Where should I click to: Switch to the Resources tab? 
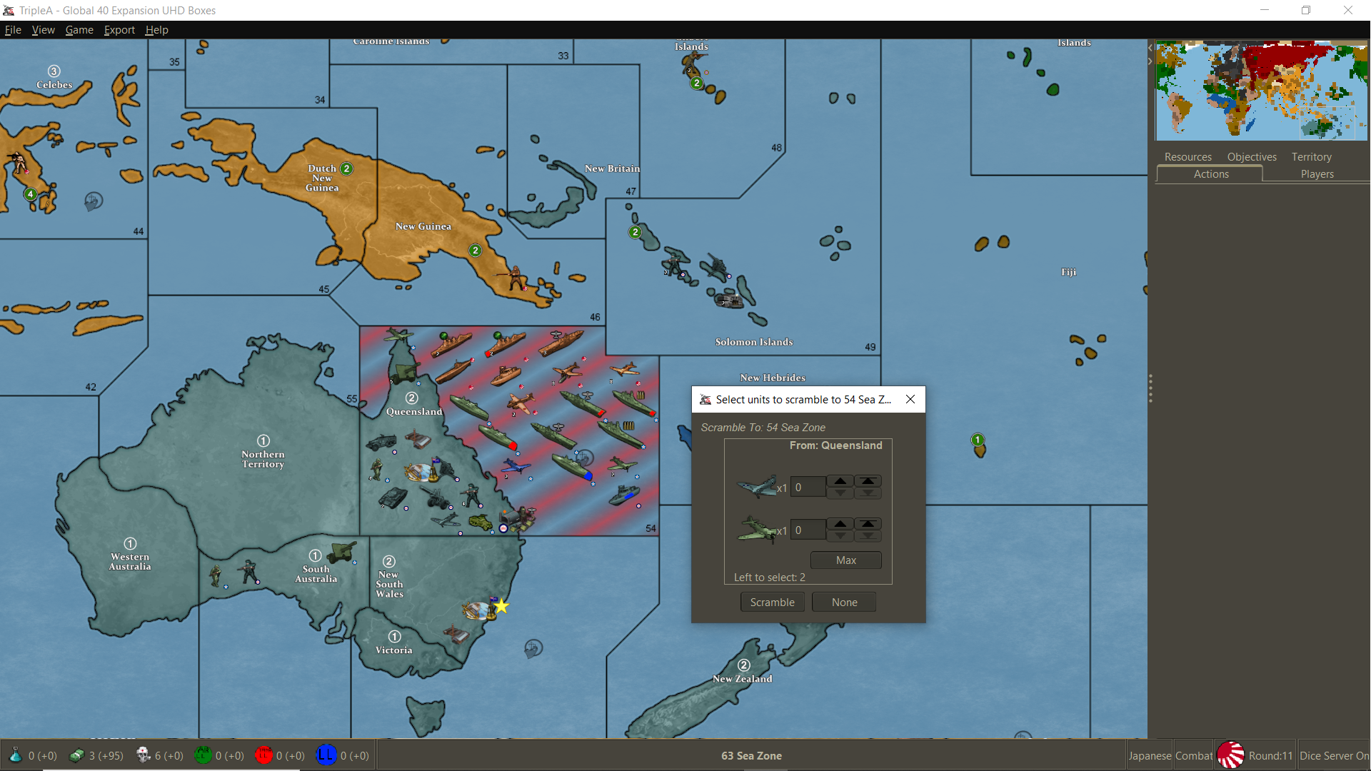pos(1187,157)
